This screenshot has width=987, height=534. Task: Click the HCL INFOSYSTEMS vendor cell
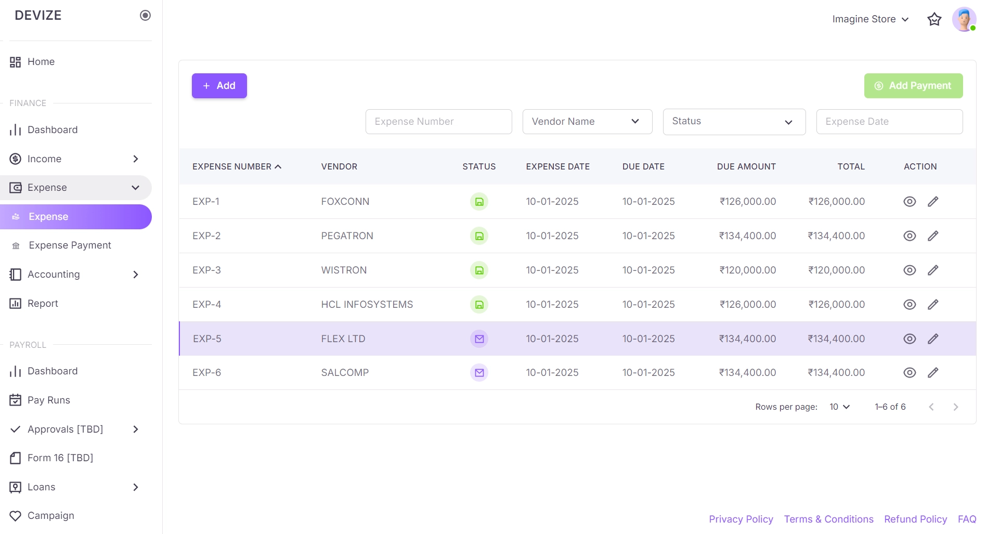coord(367,305)
